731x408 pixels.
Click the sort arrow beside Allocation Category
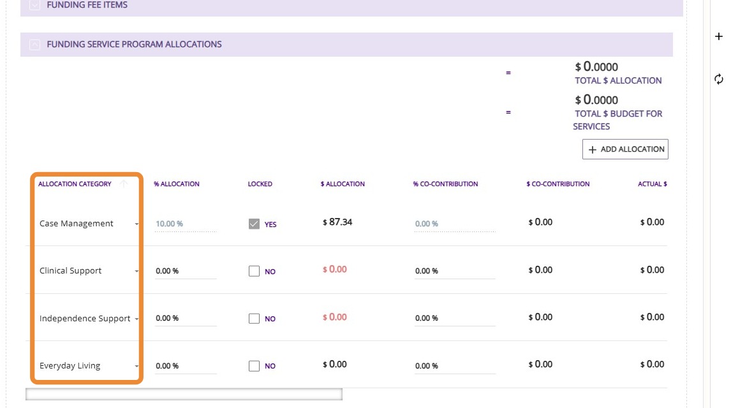pos(124,184)
